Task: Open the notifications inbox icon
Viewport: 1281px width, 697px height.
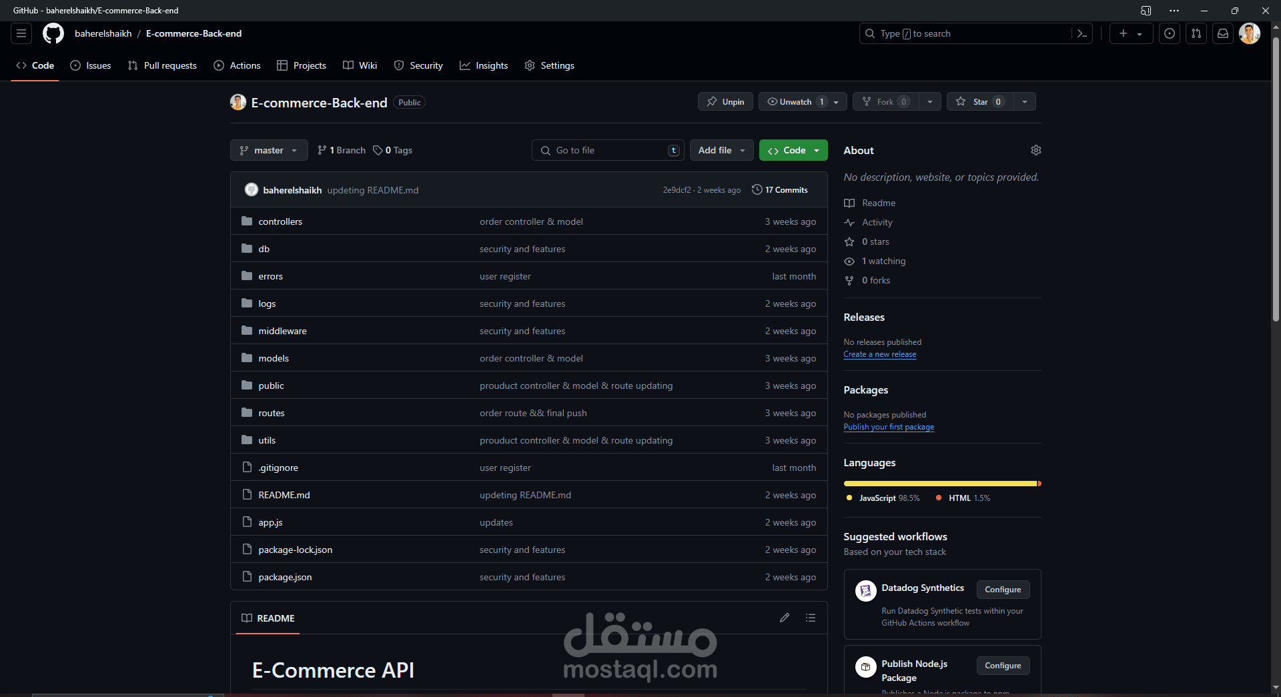Action: [x=1223, y=33]
